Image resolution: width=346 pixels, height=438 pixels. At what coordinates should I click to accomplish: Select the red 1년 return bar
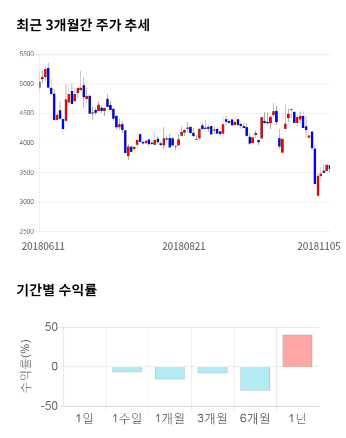[x=297, y=350]
